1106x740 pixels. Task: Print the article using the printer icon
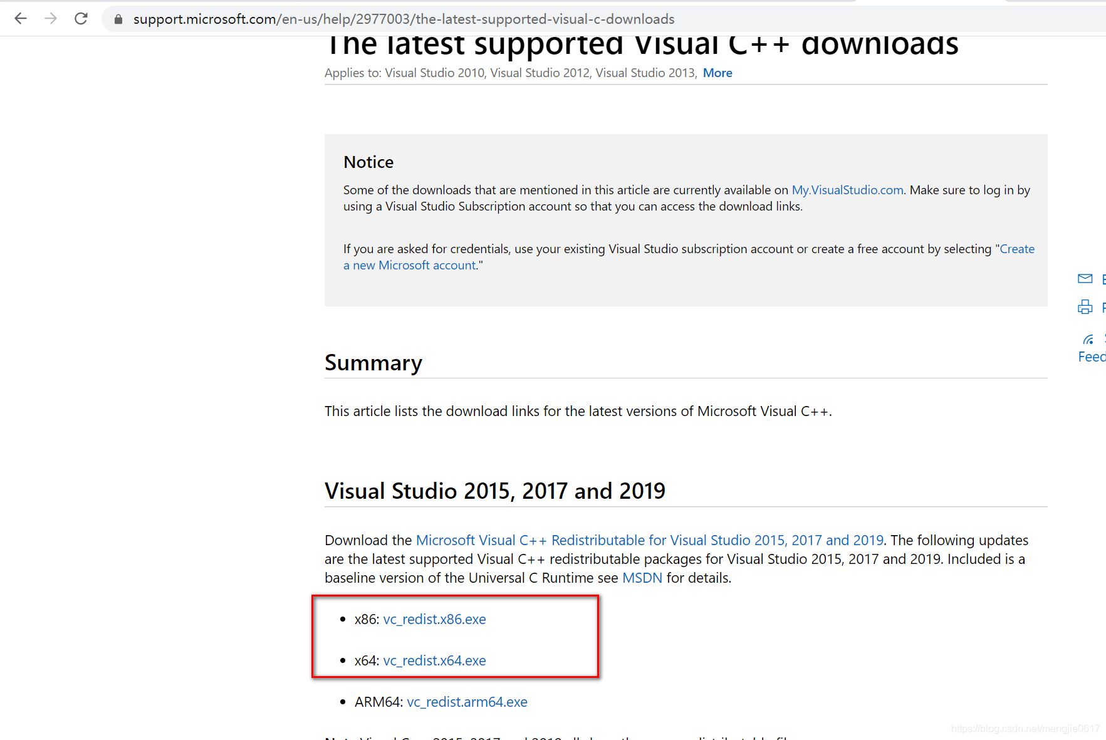pyautogui.click(x=1085, y=307)
